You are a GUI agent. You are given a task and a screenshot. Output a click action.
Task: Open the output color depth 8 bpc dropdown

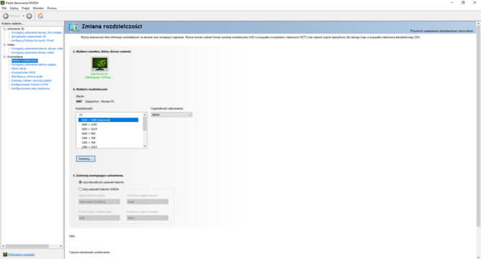[148, 202]
